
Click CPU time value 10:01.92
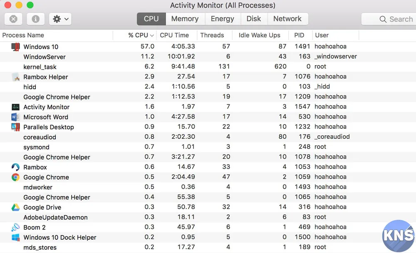click(181, 56)
